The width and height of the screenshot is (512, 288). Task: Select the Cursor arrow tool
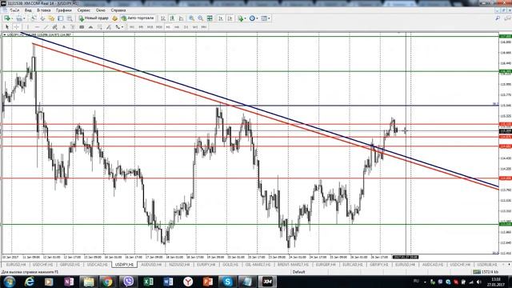7,26
